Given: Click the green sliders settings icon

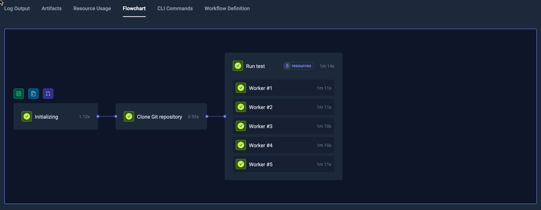Looking at the screenshot, I should (x=19, y=94).
